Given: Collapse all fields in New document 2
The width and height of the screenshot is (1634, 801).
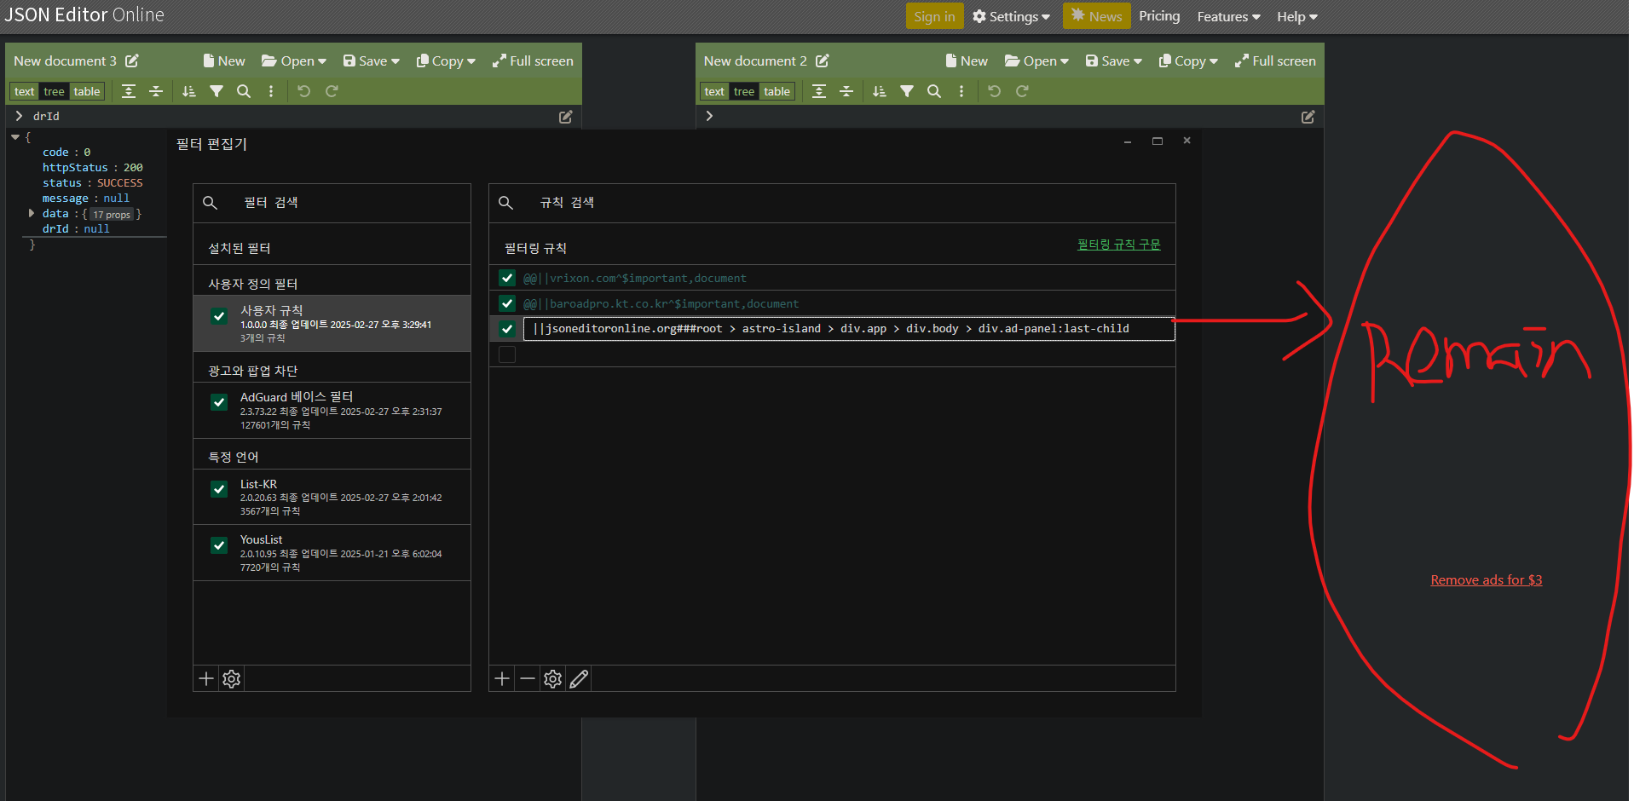Looking at the screenshot, I should point(846,91).
